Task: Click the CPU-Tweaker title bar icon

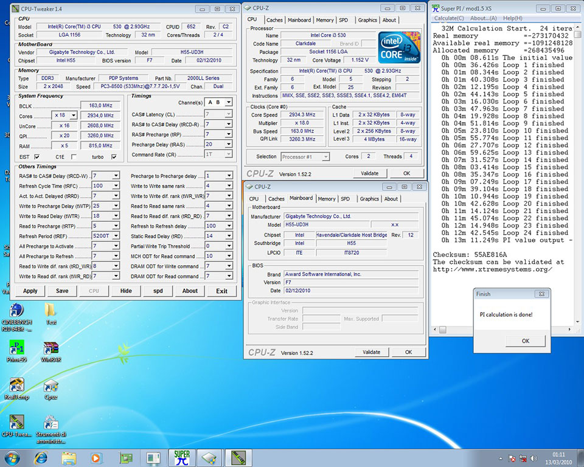Action: (x=16, y=9)
